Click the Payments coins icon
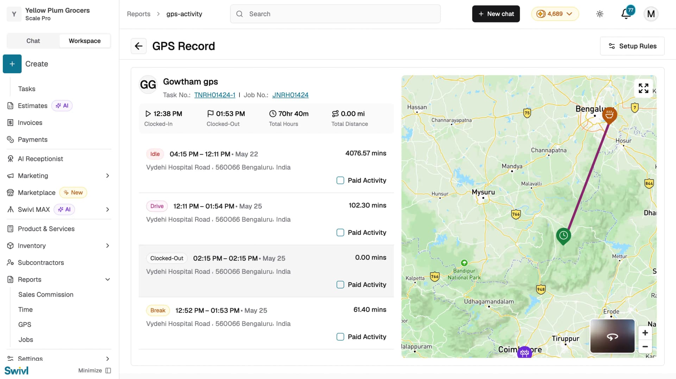The height and width of the screenshot is (379, 676). point(11,139)
